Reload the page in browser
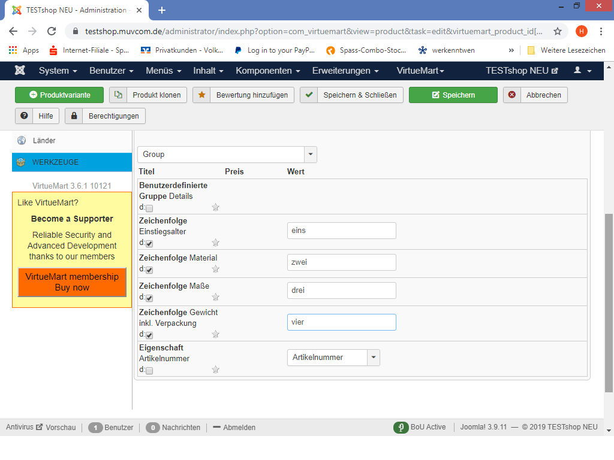This screenshot has height=460, width=614. click(52, 31)
